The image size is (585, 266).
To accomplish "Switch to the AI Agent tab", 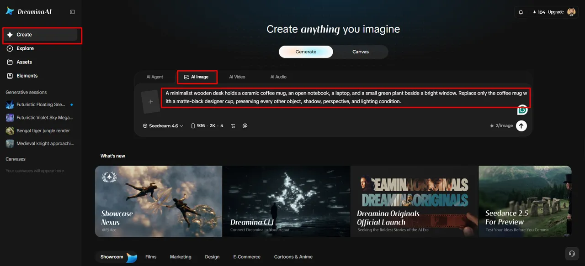I will pos(154,77).
